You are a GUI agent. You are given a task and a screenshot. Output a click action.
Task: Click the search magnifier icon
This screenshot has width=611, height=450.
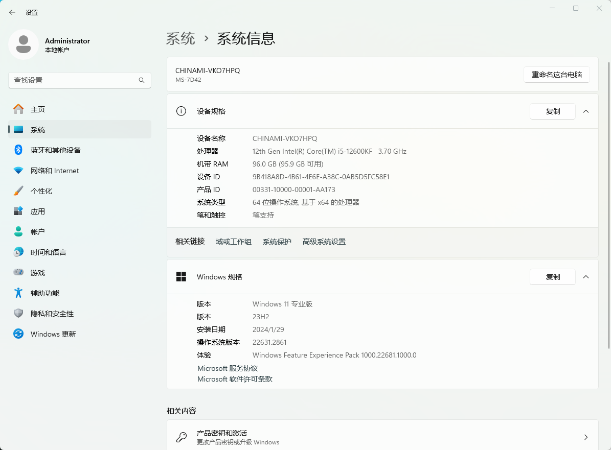(142, 80)
